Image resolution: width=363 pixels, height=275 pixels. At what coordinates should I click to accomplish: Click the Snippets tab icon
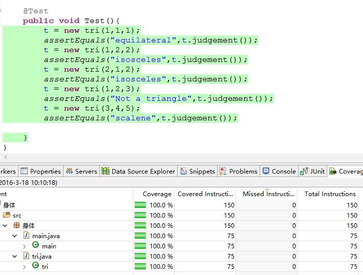[x=184, y=171]
